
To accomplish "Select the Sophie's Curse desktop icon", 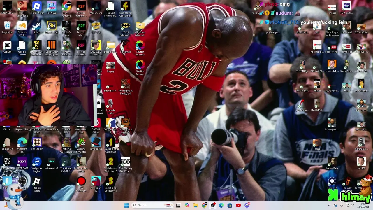I will [x=66, y=29].
